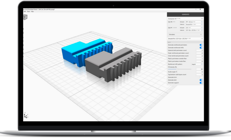The image size is (231, 140).
Task: Click Top/bottom solid layers count field
Action: coord(200,75)
